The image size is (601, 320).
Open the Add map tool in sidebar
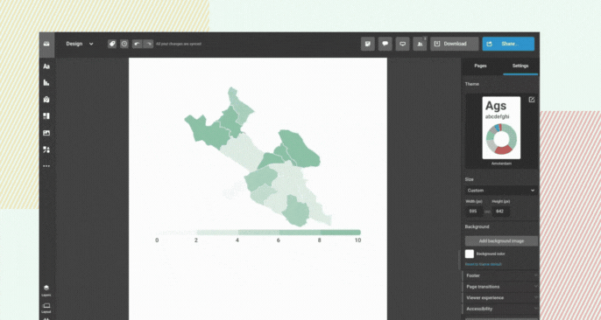point(46,100)
